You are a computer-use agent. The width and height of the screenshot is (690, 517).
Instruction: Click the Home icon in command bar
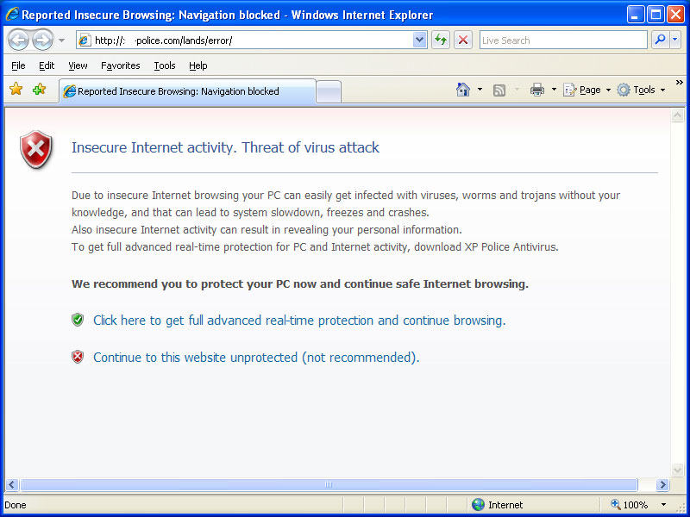click(x=463, y=90)
